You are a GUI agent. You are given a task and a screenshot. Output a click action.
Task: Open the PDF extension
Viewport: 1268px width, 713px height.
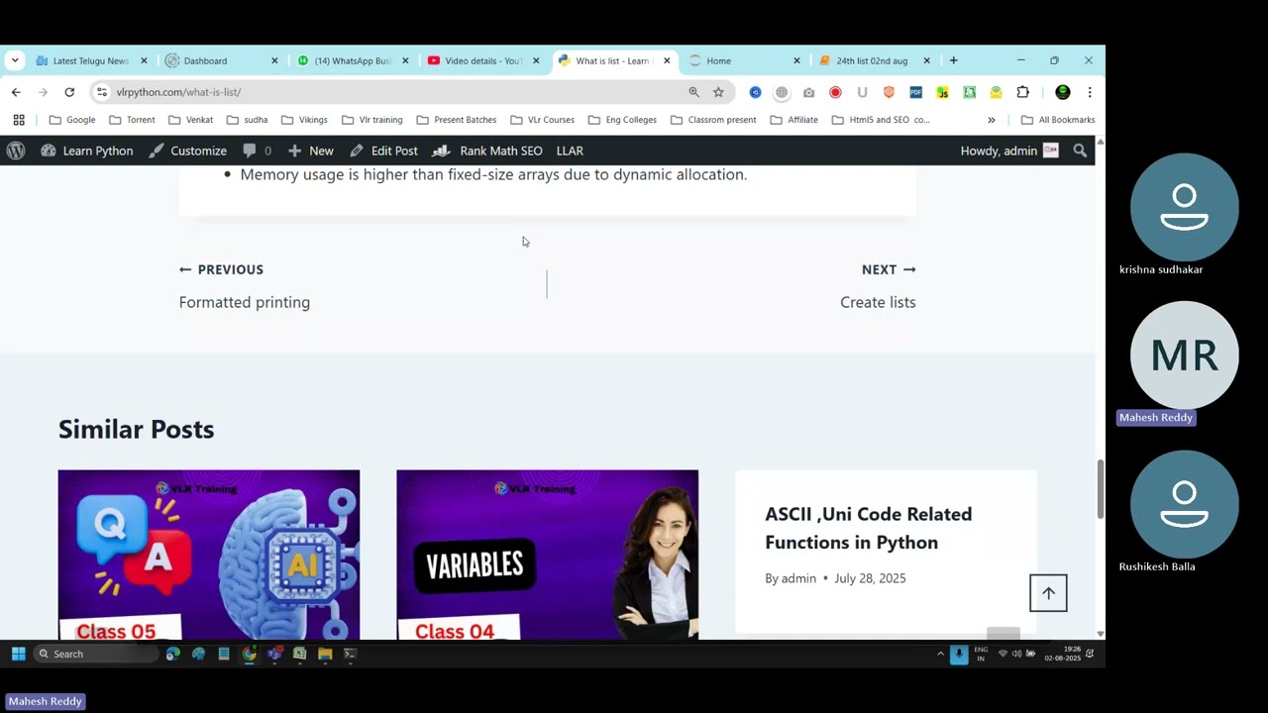[915, 92]
